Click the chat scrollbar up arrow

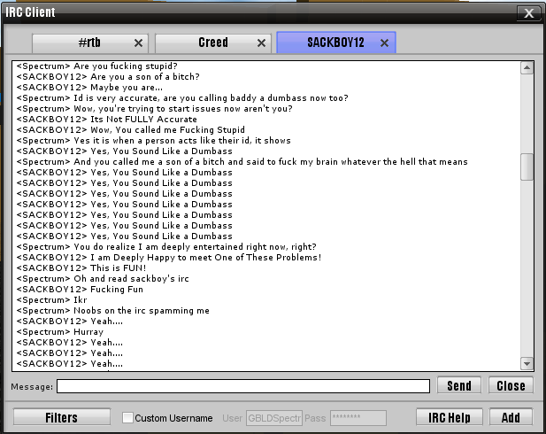tap(527, 67)
